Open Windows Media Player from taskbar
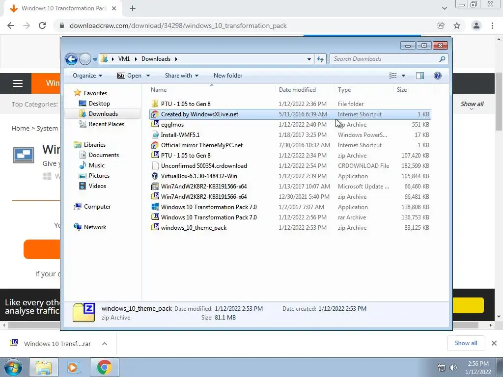 tap(73, 367)
